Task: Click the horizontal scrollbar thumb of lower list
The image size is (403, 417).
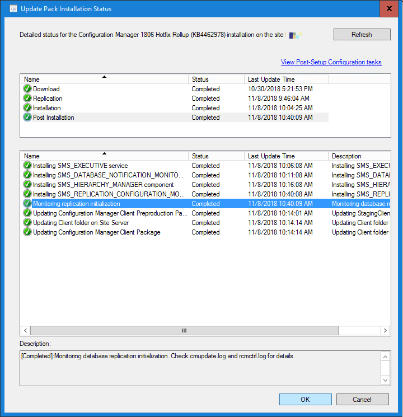Action: pos(184,331)
